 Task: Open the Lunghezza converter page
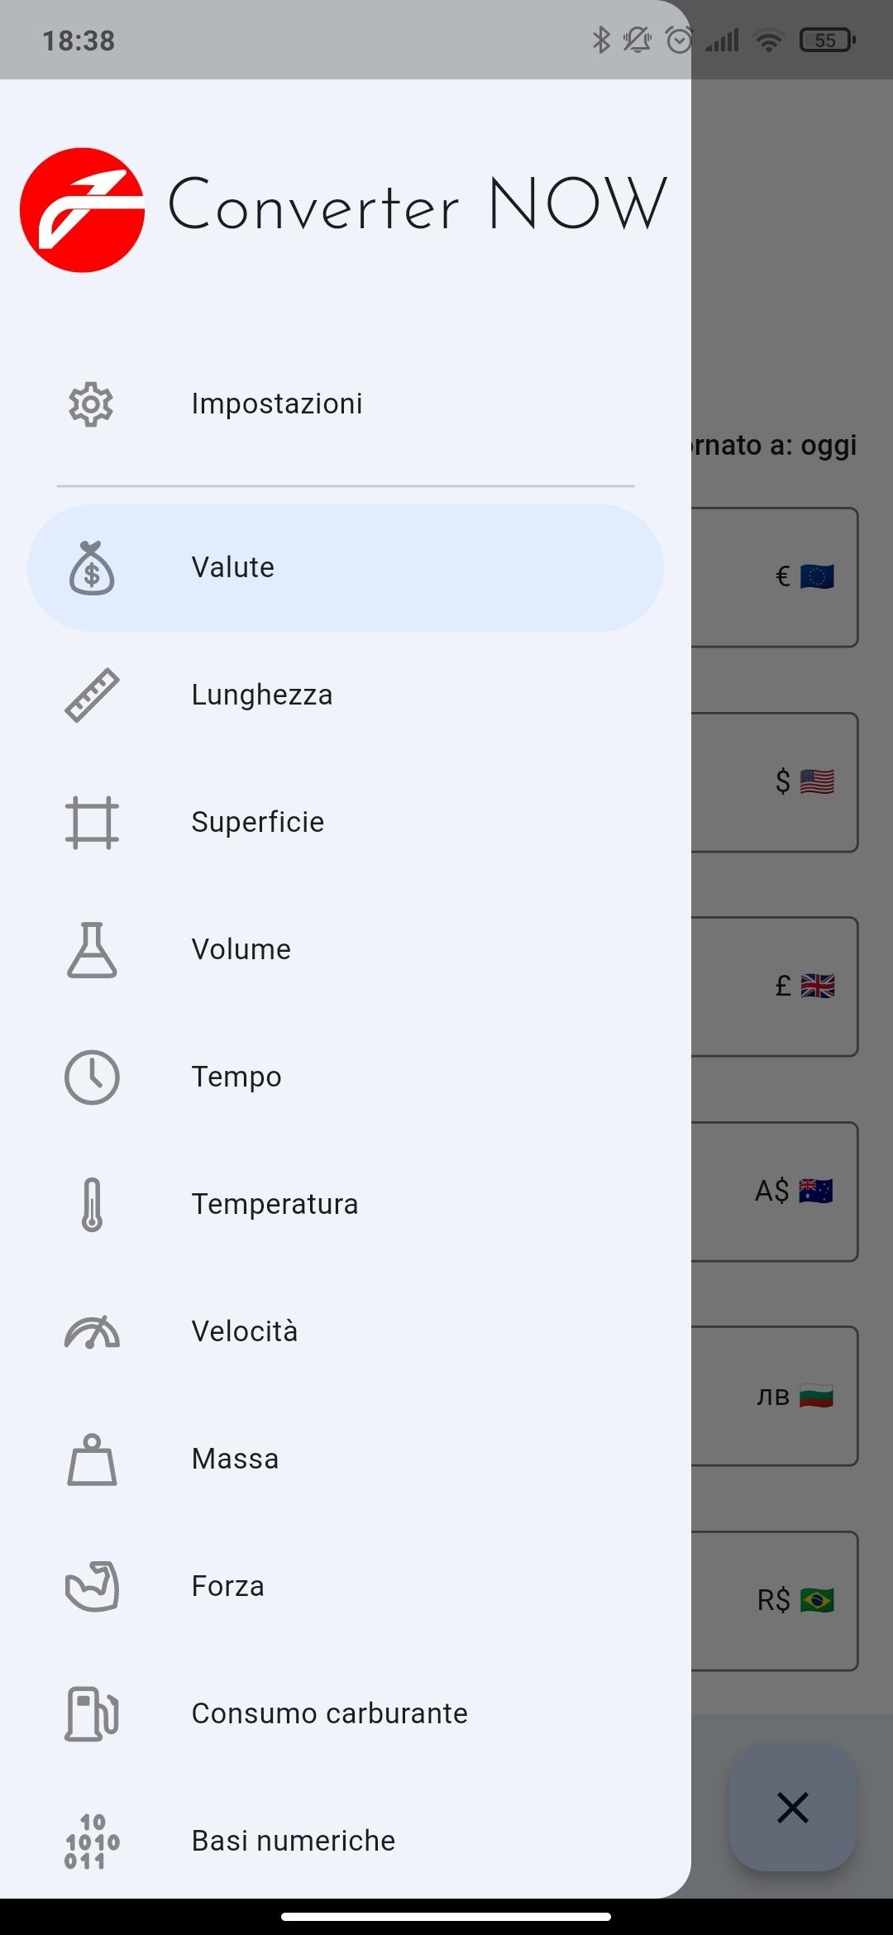click(x=261, y=695)
